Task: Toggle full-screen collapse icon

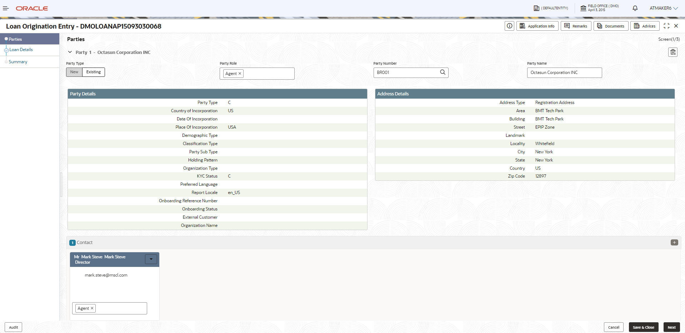Action: click(666, 26)
